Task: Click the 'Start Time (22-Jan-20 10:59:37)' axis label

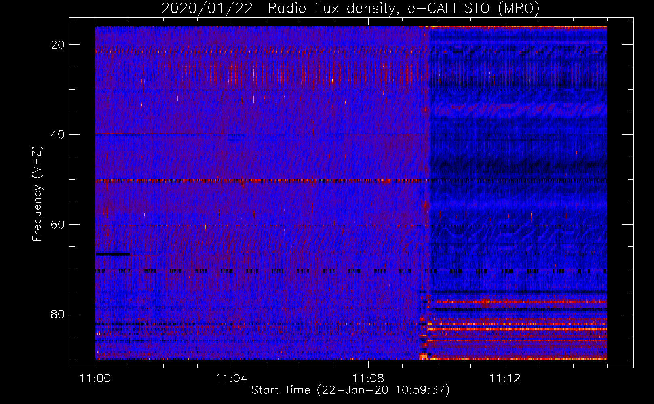Action: (x=350, y=390)
